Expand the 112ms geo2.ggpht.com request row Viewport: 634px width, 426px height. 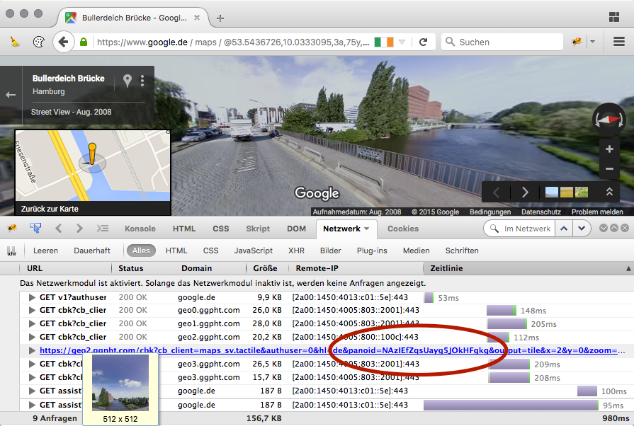pos(32,337)
